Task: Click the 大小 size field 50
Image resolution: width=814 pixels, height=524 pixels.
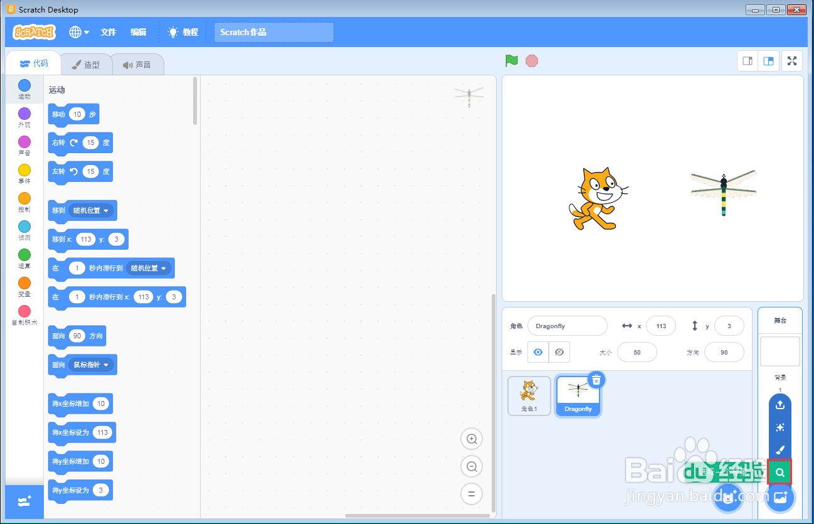Action: click(x=637, y=352)
